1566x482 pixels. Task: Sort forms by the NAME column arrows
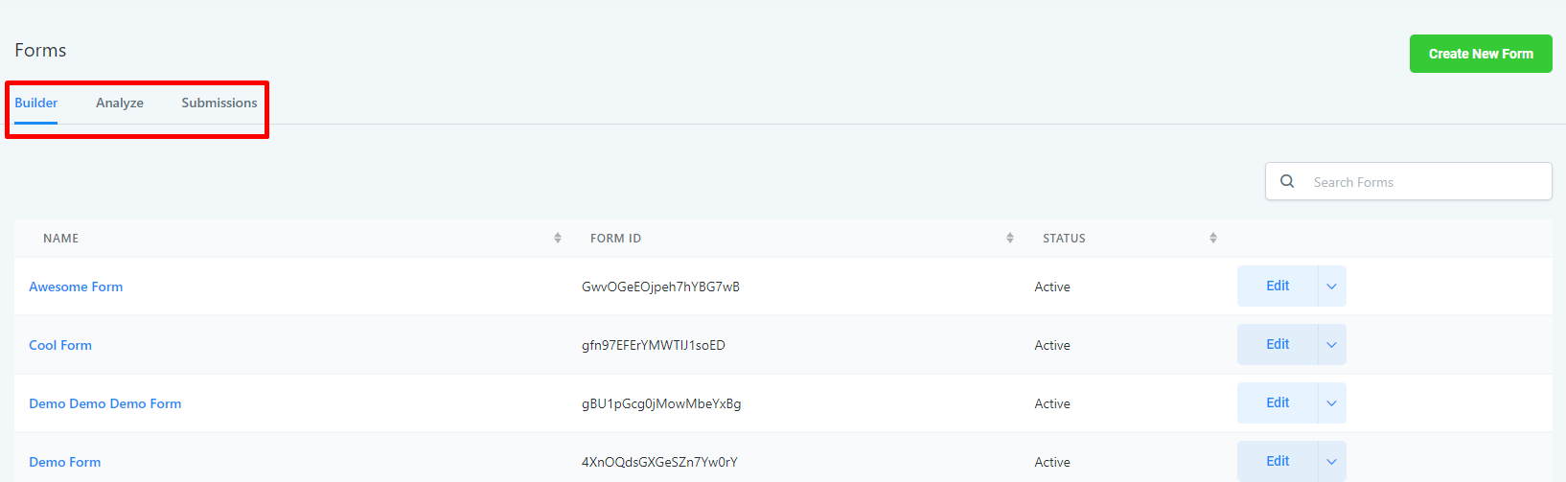click(x=558, y=238)
